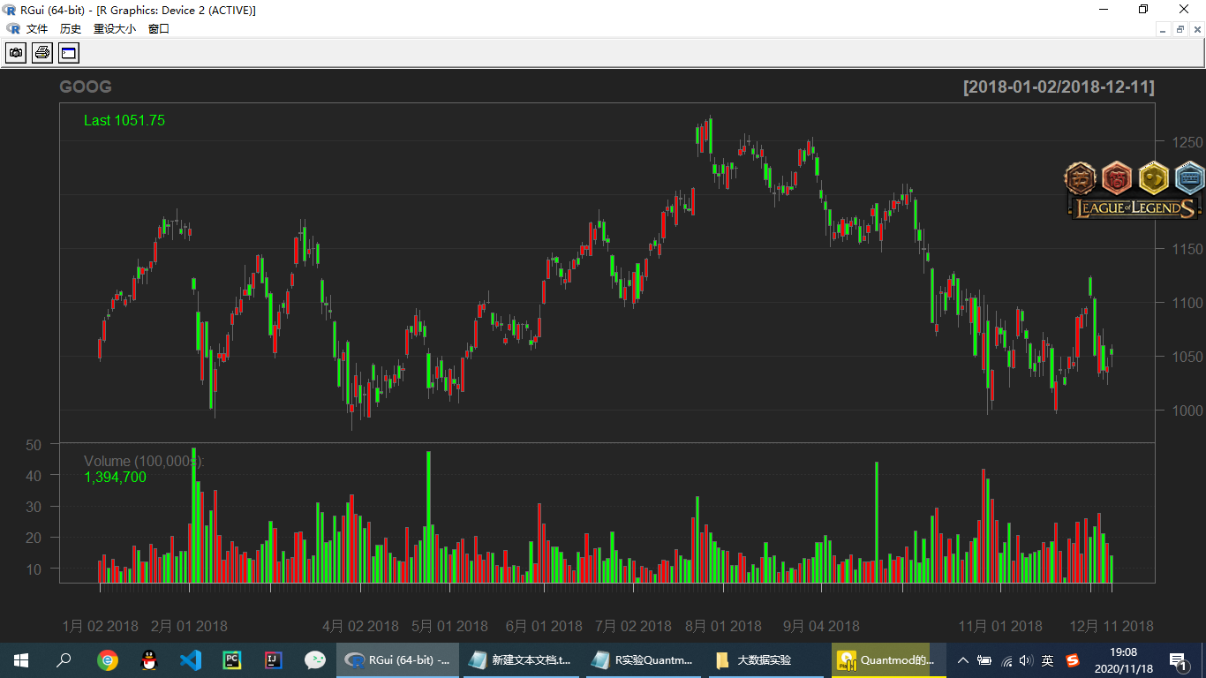Toggle the 英 input language indicator
The height and width of the screenshot is (678, 1206).
tap(1047, 659)
